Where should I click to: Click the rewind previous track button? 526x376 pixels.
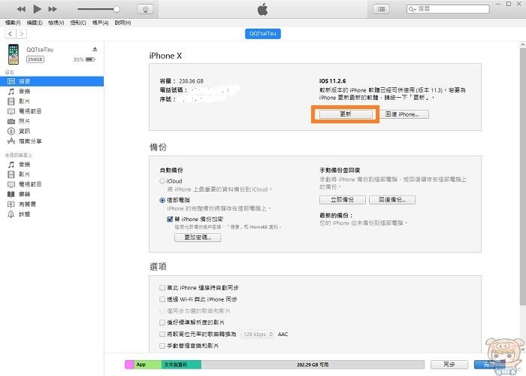point(21,9)
